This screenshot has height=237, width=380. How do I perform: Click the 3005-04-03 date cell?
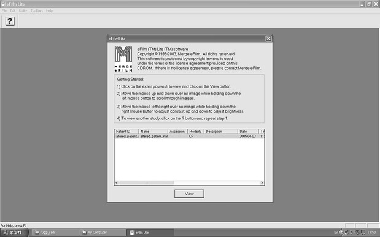[247, 137]
